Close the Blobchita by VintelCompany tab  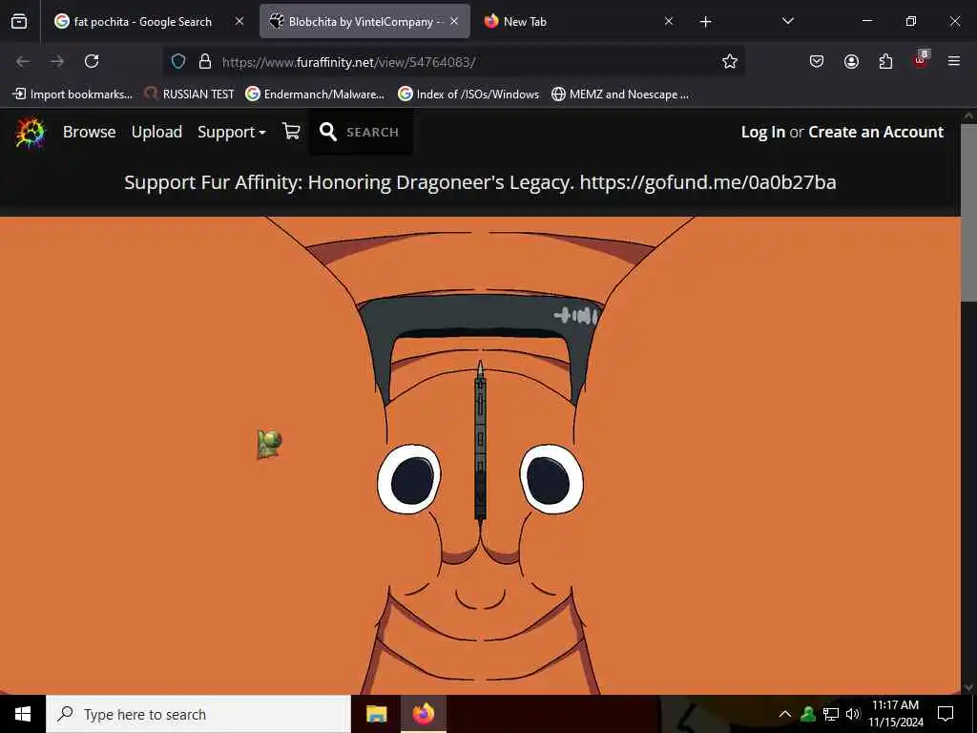tap(454, 22)
